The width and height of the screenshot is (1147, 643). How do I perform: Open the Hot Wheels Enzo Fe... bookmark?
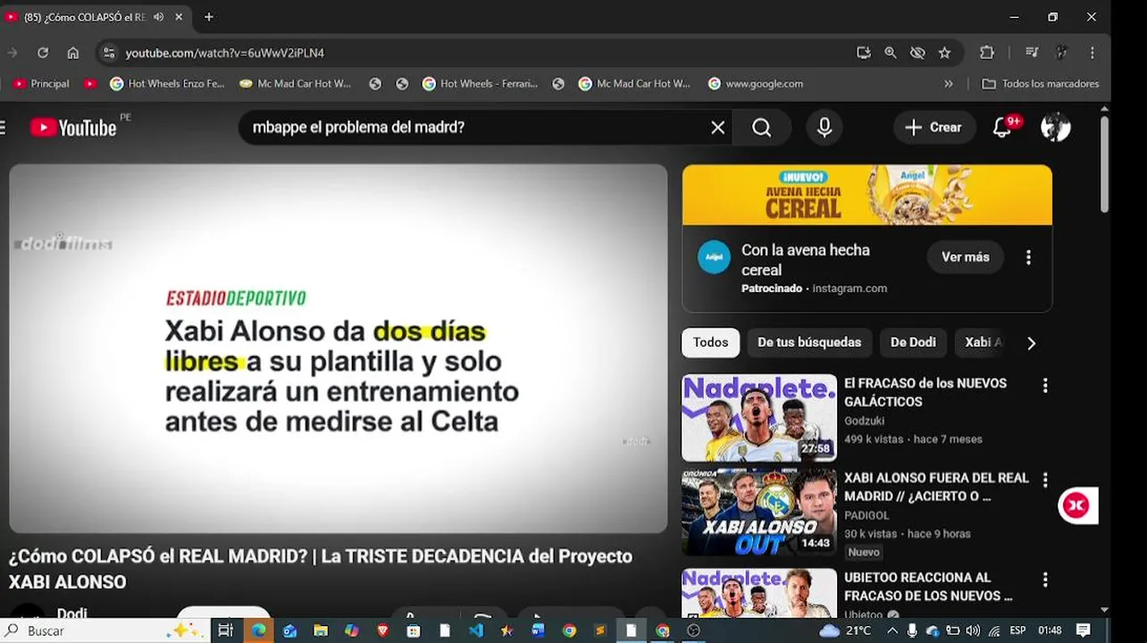167,84
